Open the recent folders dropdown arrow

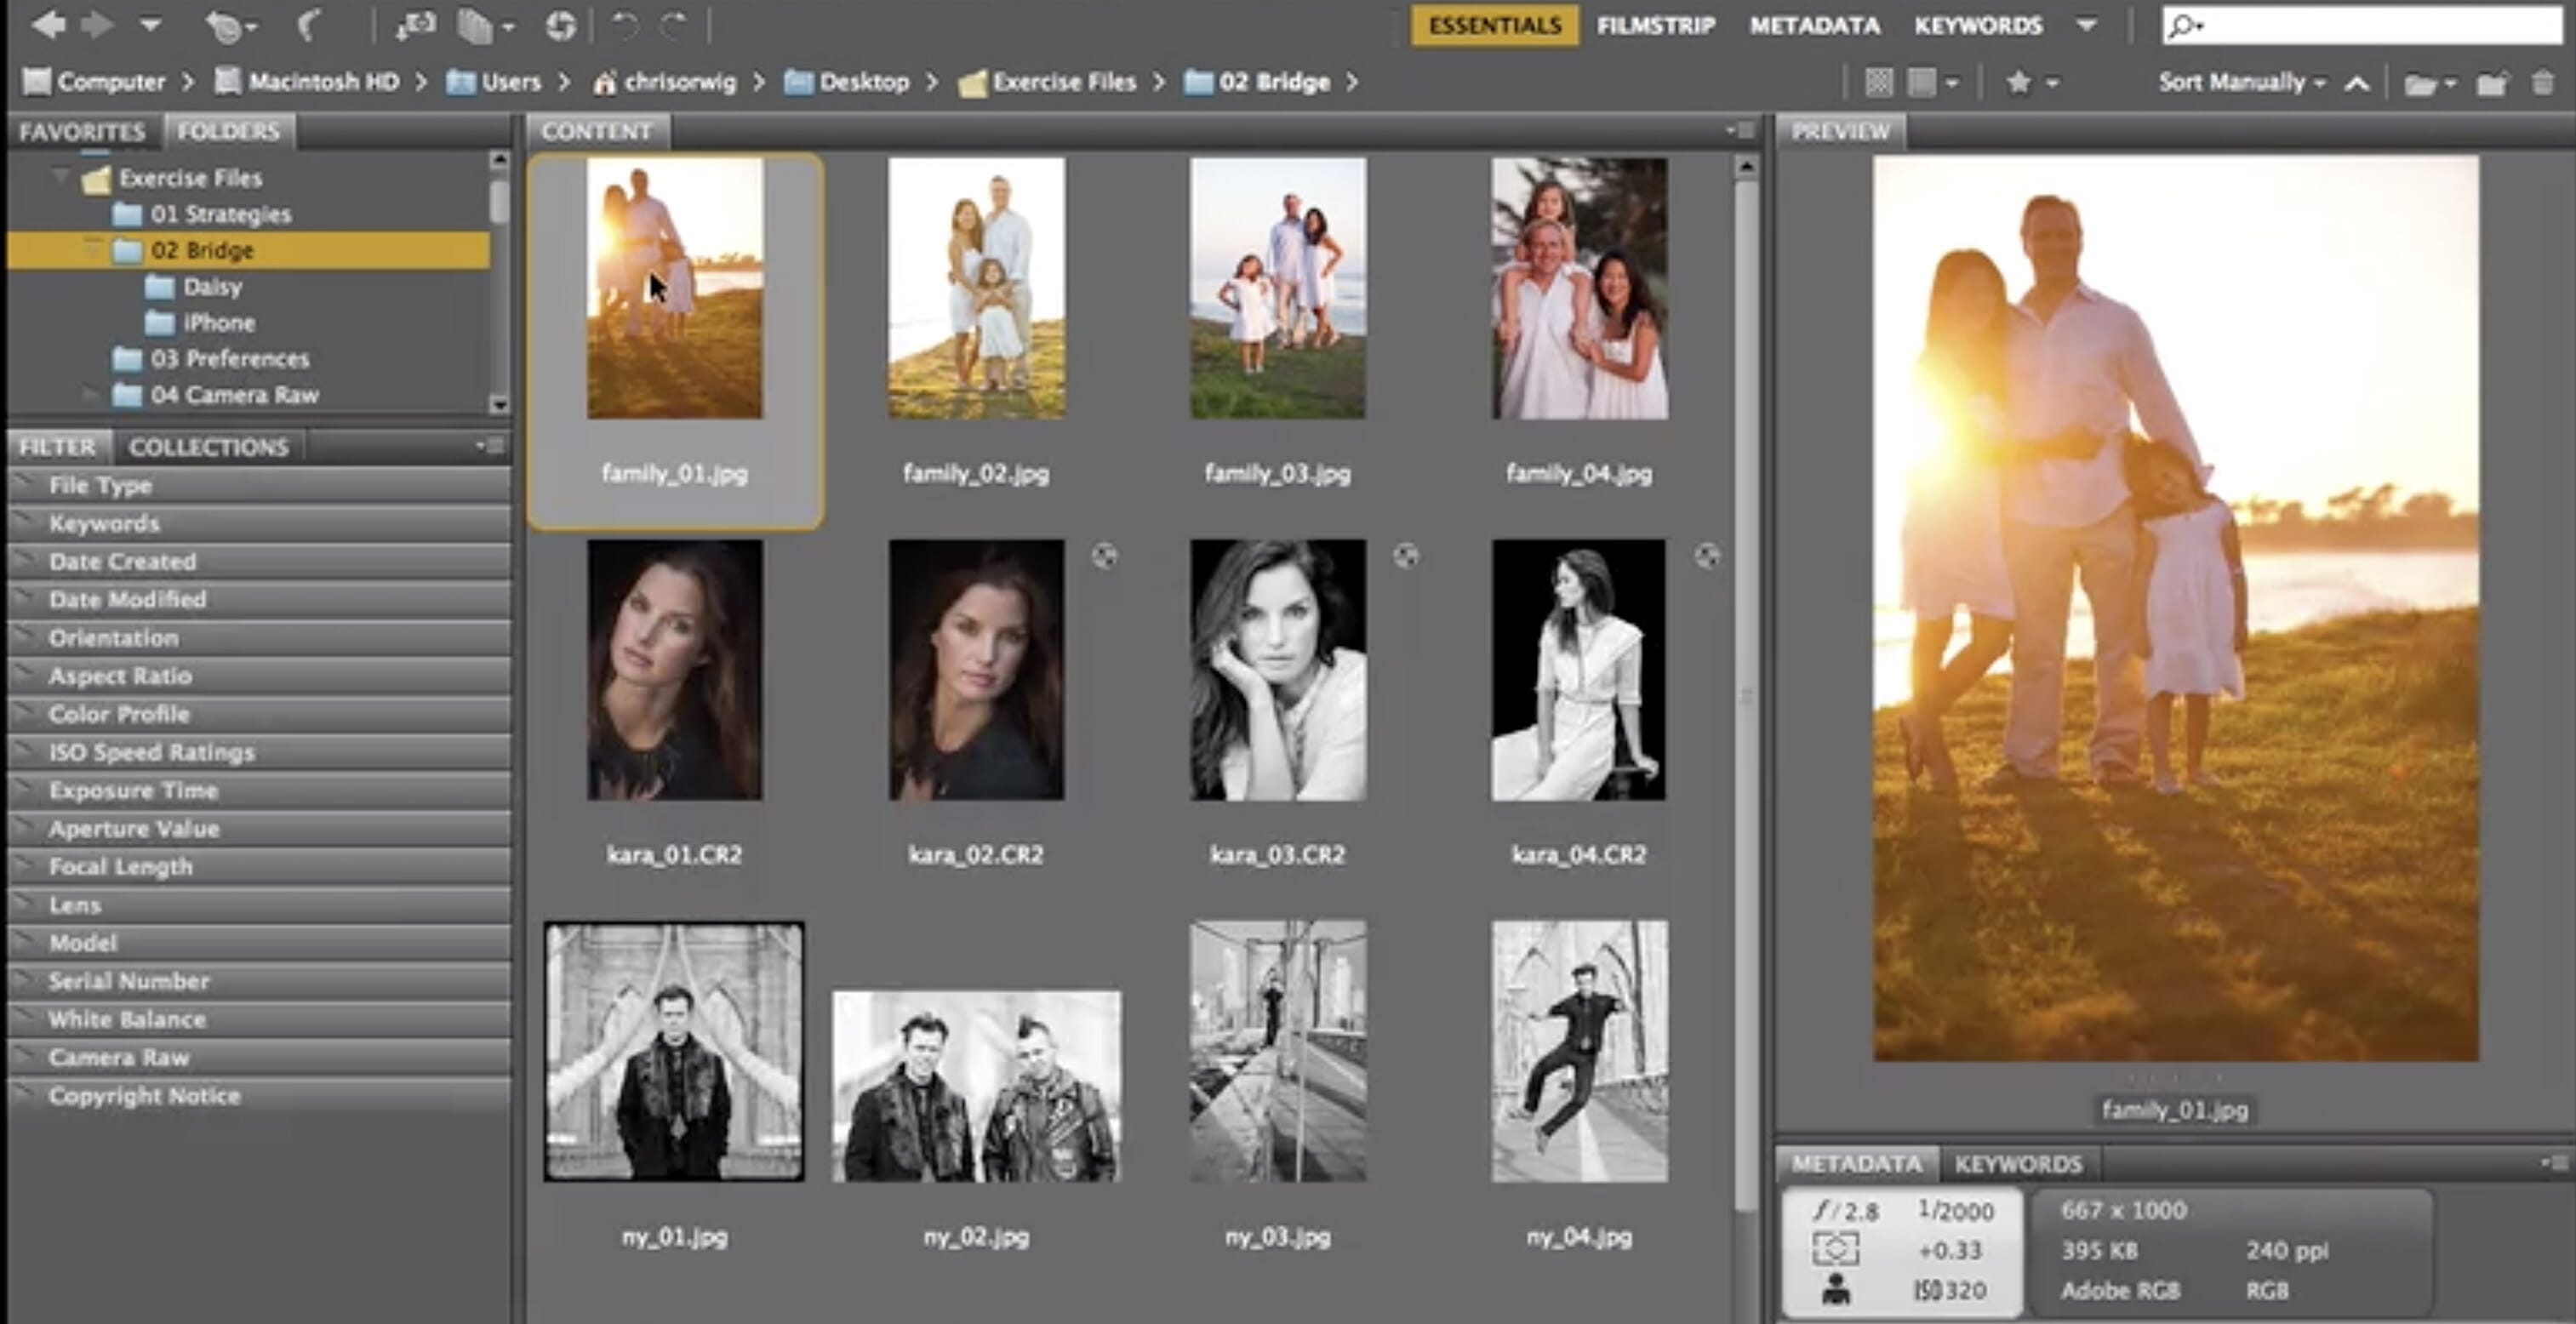(x=150, y=24)
